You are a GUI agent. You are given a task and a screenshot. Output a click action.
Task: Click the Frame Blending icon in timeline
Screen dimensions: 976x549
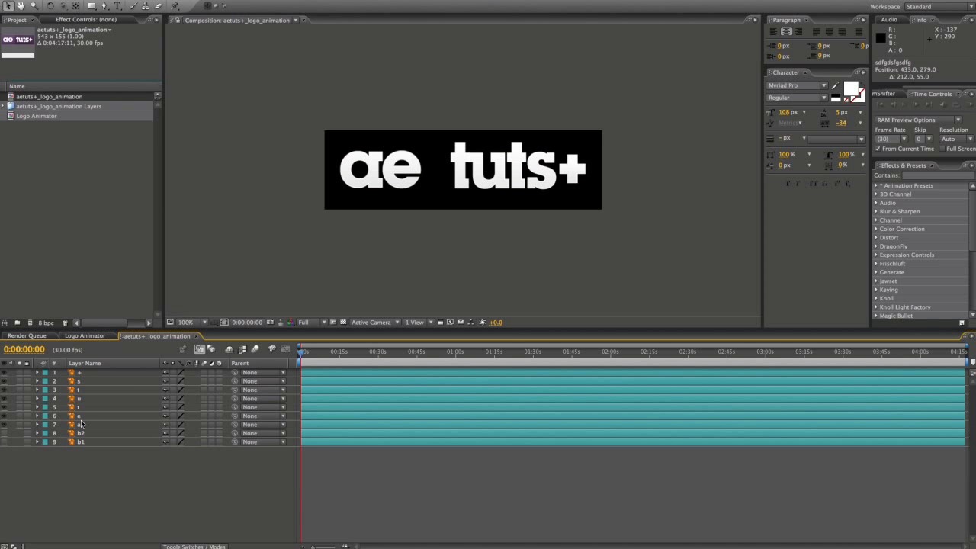[x=242, y=349]
